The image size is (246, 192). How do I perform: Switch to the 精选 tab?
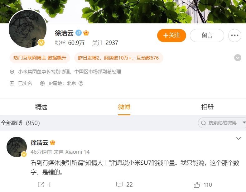point(41,107)
